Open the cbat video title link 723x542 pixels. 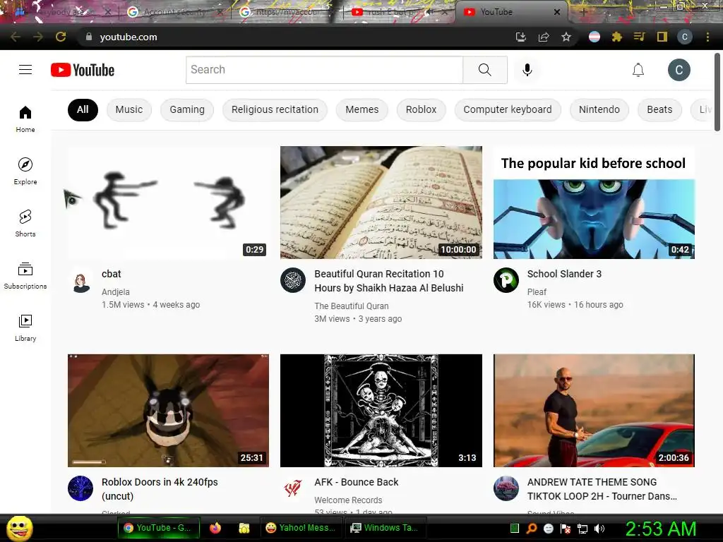(111, 274)
